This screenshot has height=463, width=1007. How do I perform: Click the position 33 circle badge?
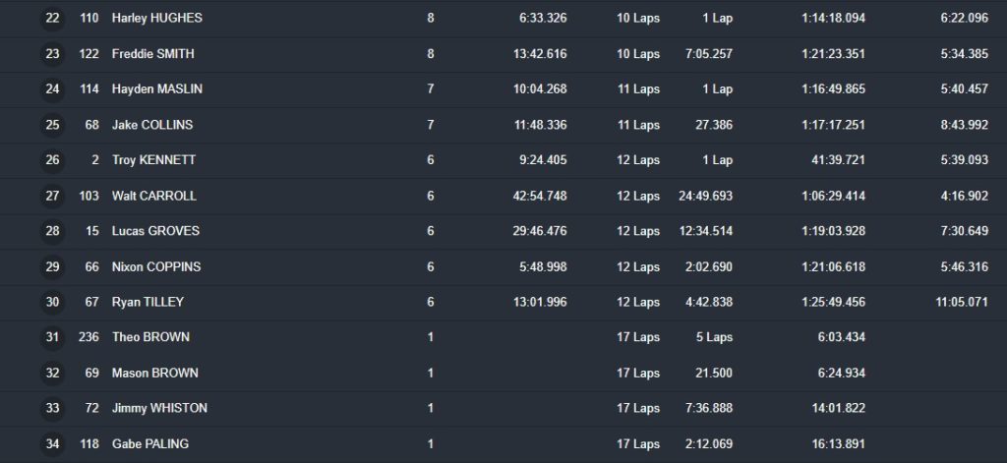52,408
